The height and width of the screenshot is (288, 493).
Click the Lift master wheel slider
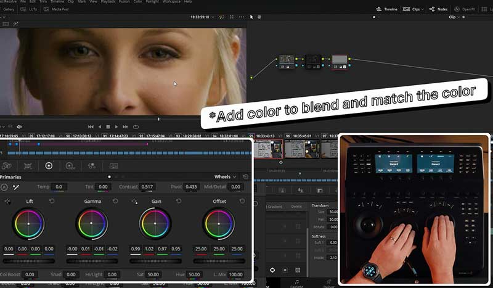click(29, 261)
